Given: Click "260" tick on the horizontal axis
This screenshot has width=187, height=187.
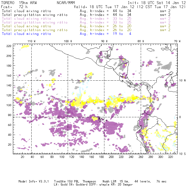Looking at the screenshot, I should click(141, 157).
